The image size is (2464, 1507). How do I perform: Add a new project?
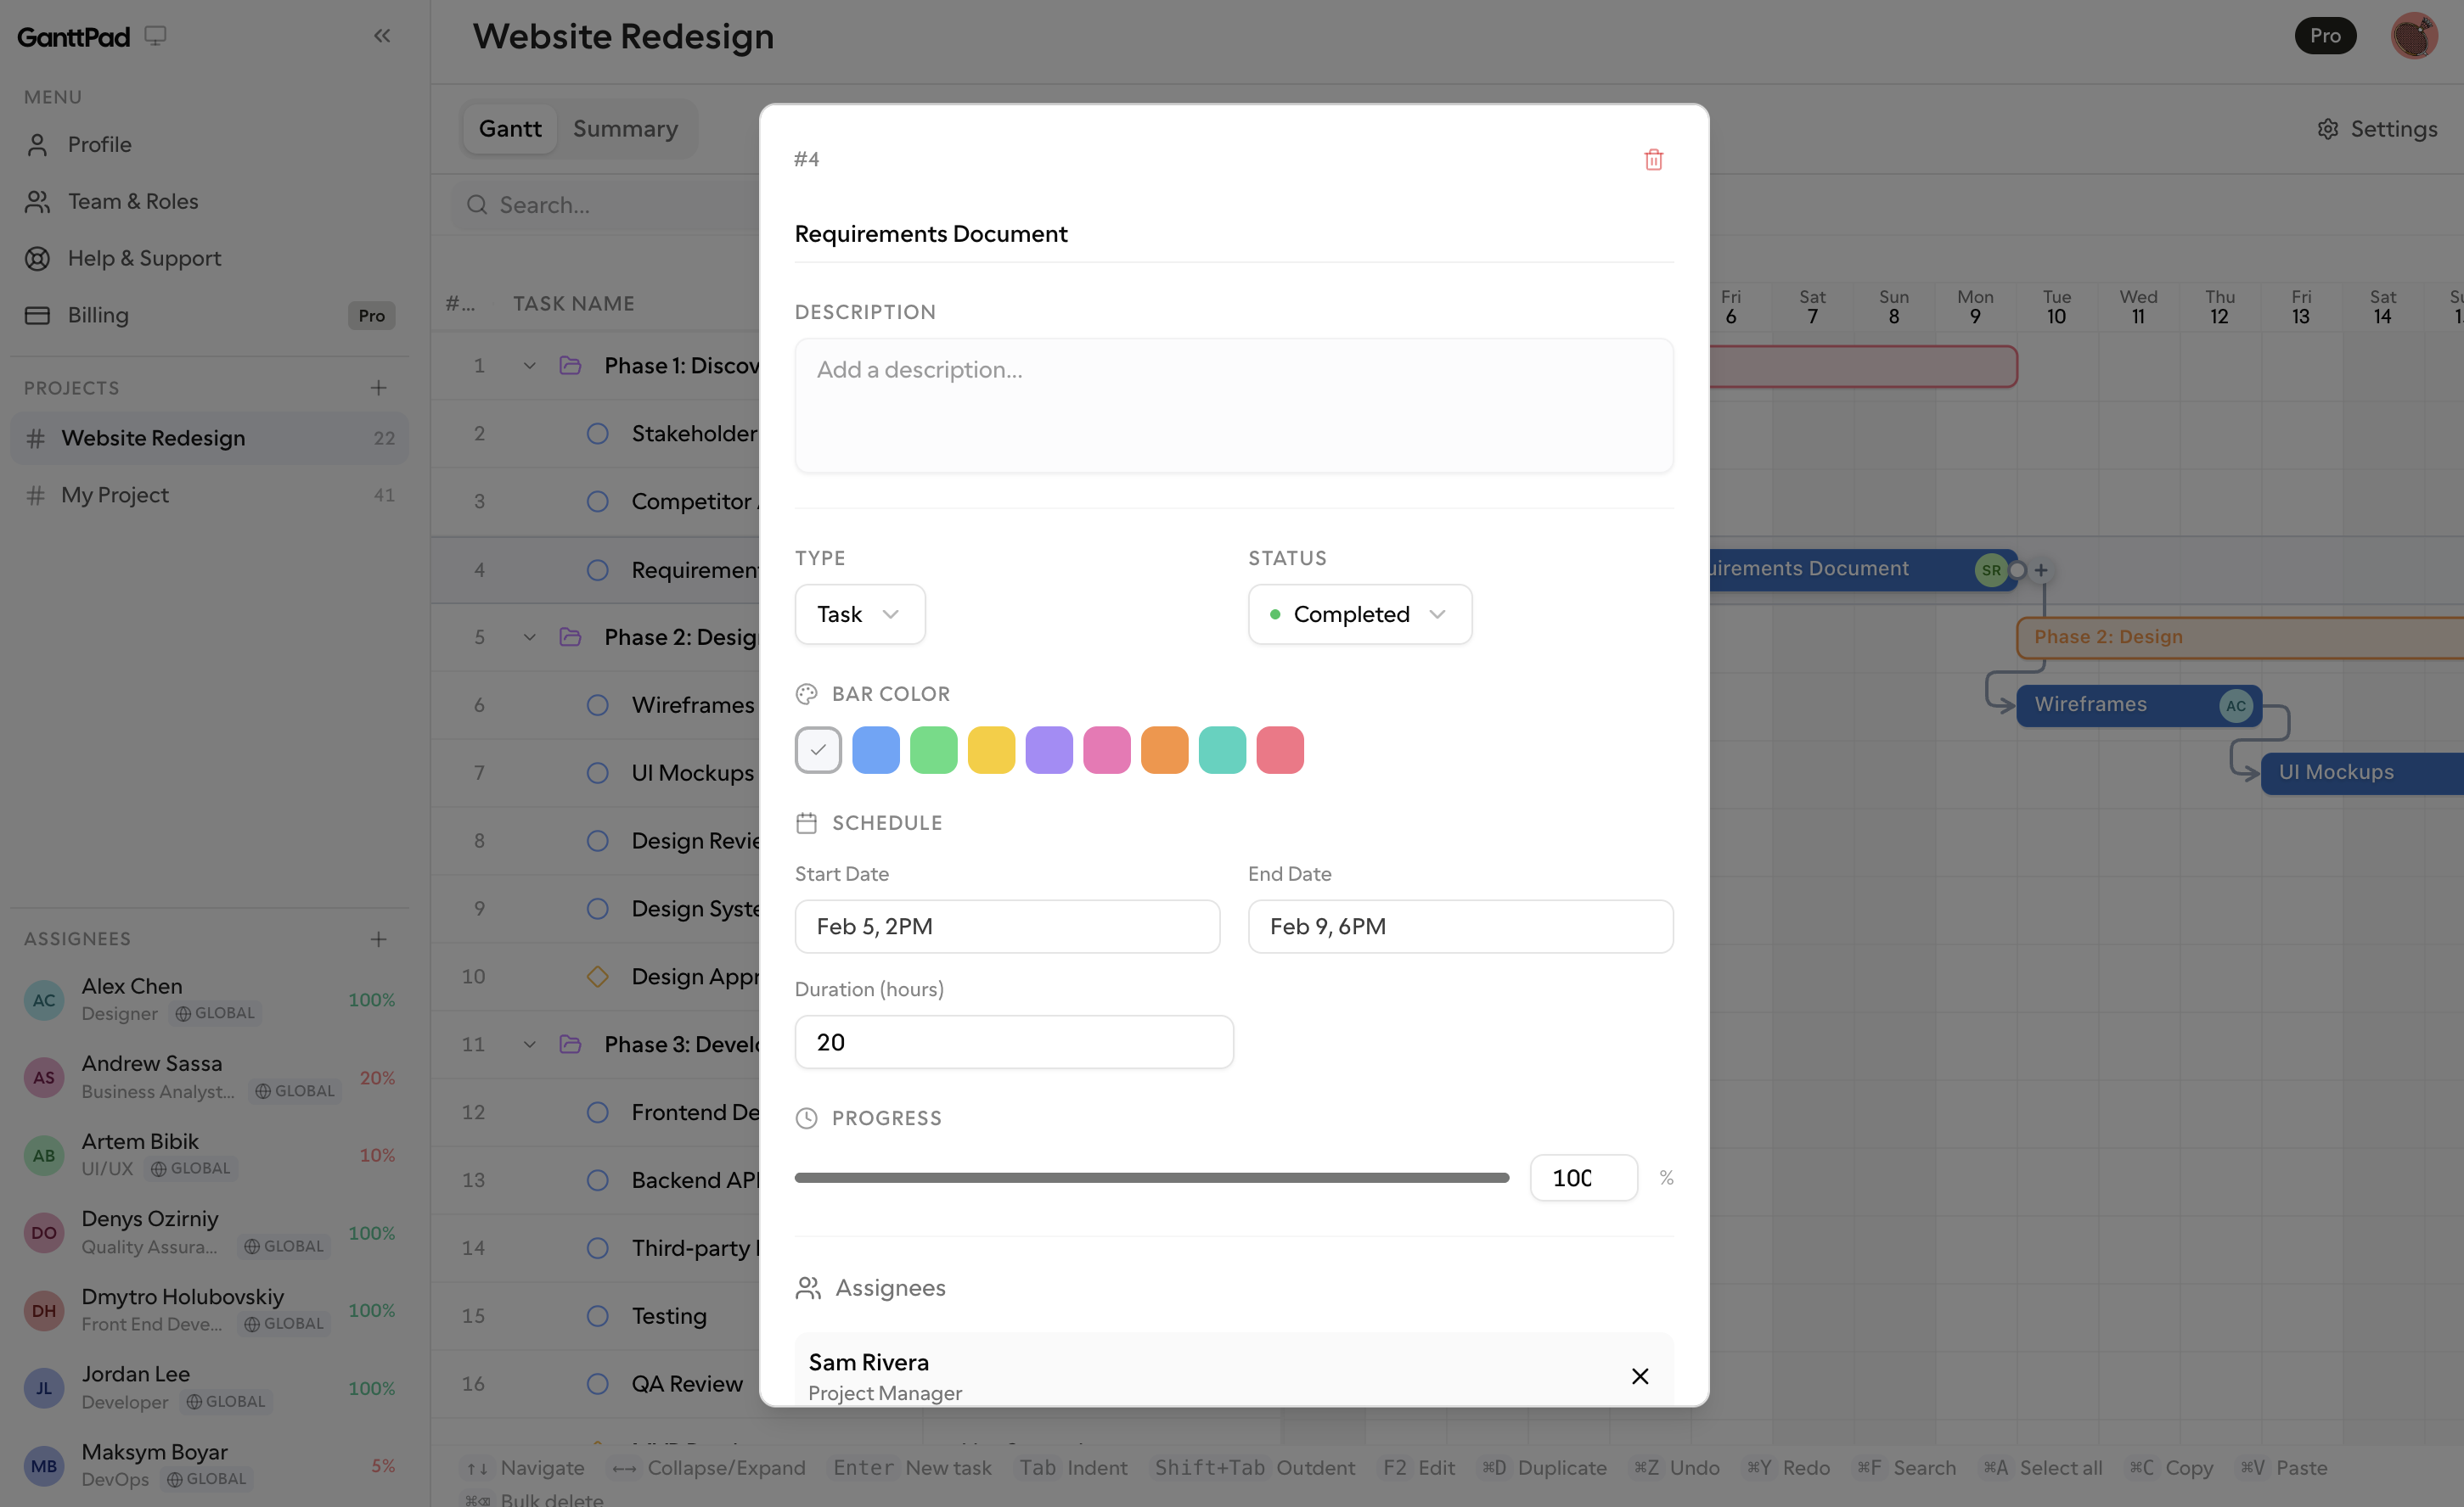click(378, 387)
